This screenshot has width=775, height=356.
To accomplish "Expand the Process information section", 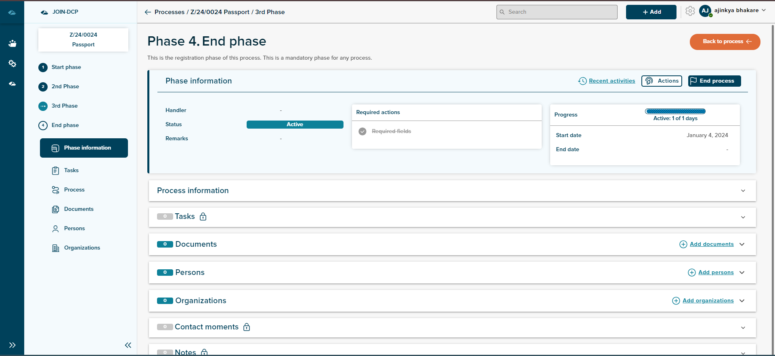I will 743,191.
